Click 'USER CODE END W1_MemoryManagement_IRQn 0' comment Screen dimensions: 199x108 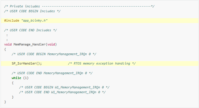coord(62,92)
